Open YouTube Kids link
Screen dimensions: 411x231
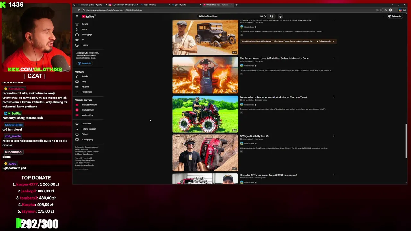click(x=87, y=115)
